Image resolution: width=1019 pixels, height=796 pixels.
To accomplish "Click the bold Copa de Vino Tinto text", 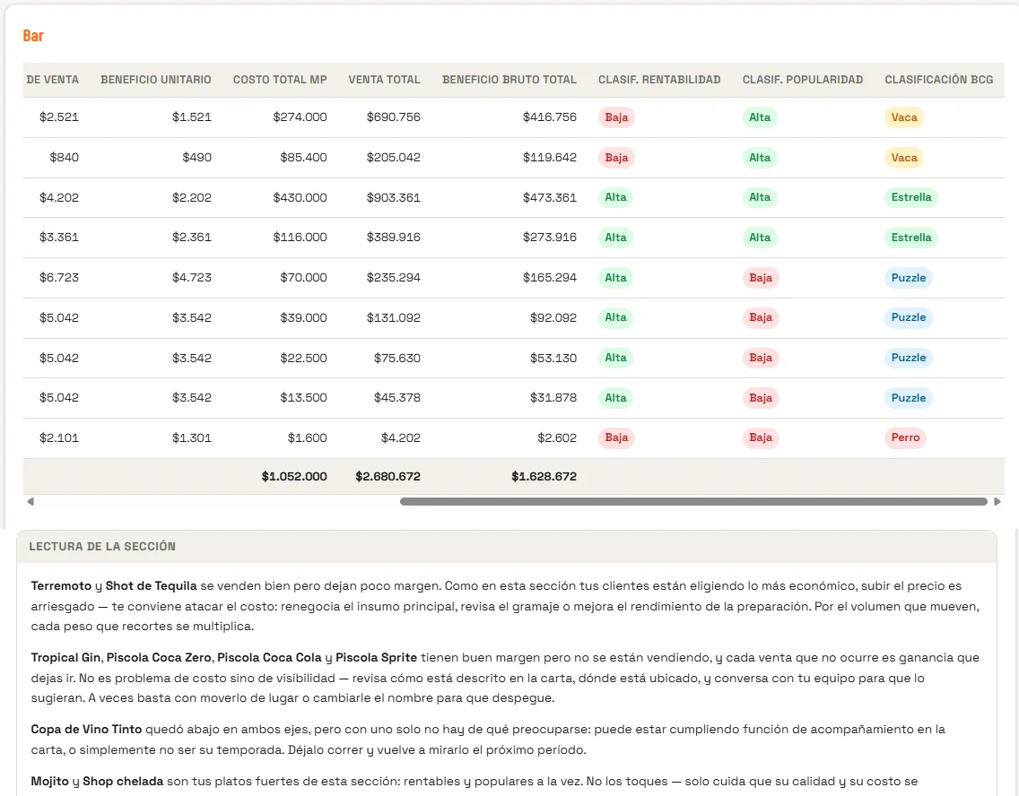I will point(86,729).
